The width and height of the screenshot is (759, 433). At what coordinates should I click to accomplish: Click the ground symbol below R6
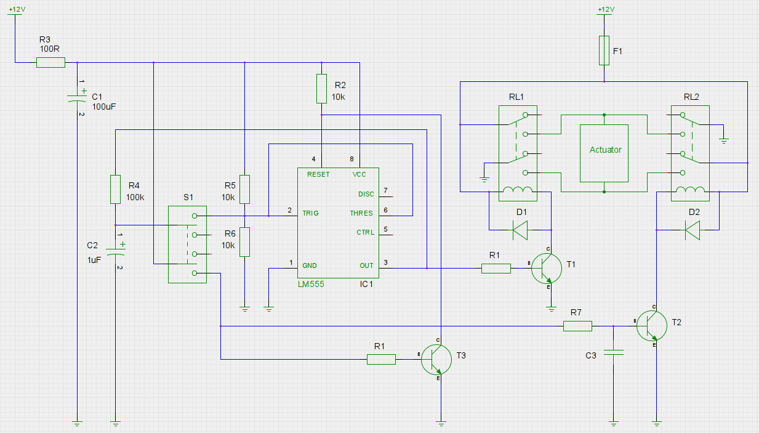coord(244,309)
